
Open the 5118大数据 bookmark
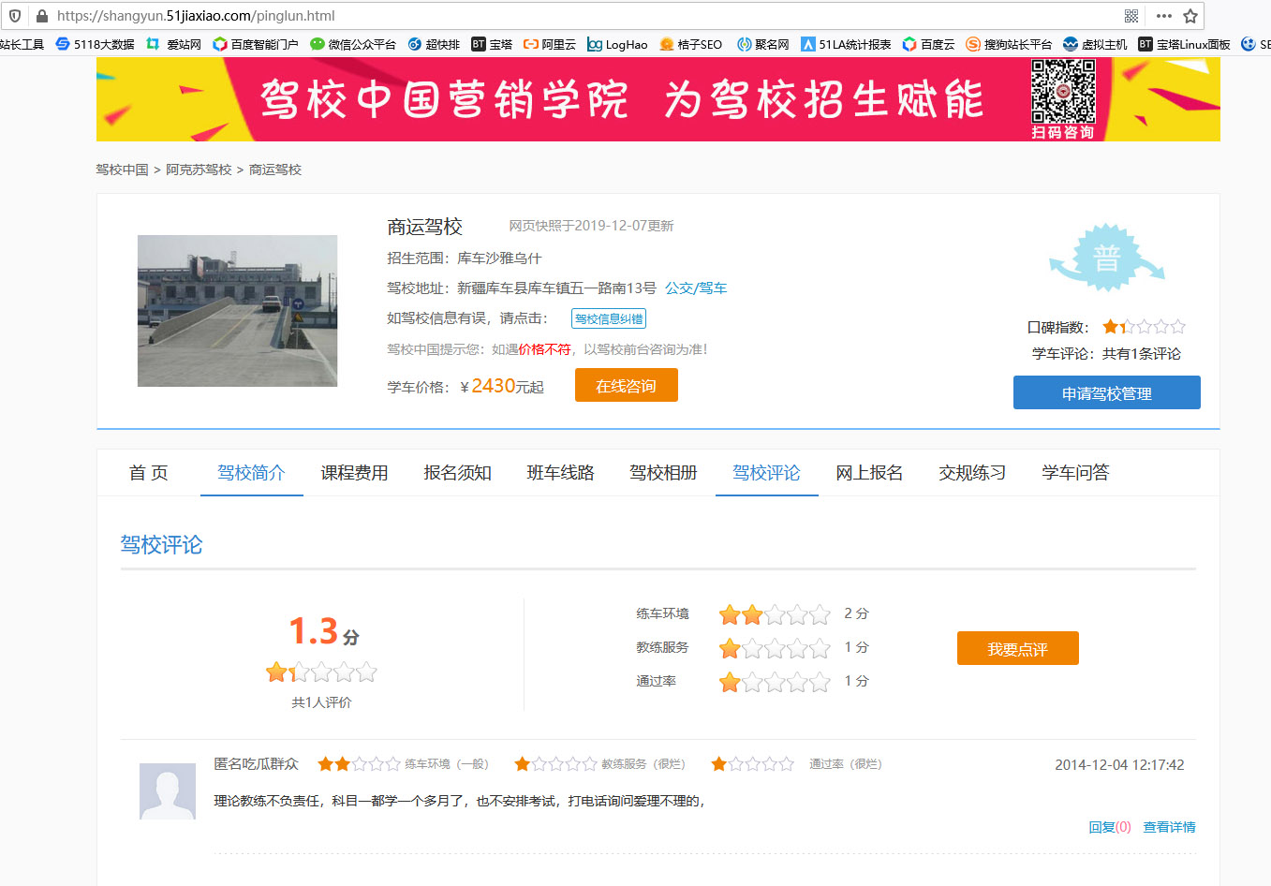(96, 44)
